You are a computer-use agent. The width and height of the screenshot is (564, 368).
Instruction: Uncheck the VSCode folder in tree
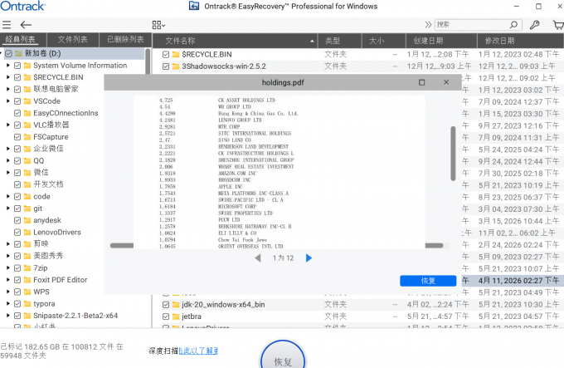(x=17, y=101)
